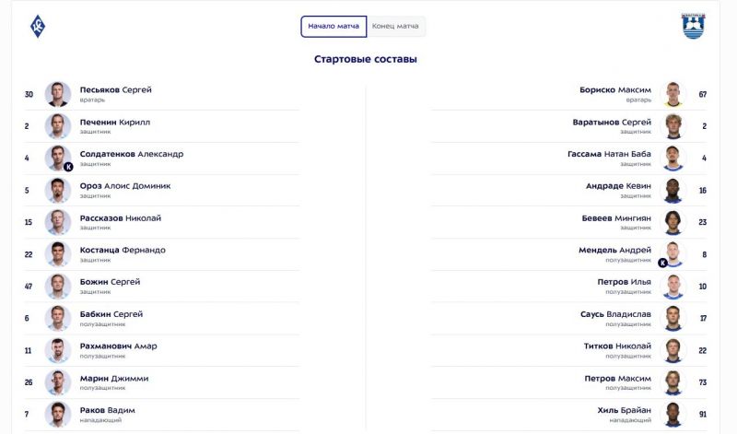Screen dimensions: 737x434
Task: Click captain badge on Мендель's photo
Action: tap(662, 263)
